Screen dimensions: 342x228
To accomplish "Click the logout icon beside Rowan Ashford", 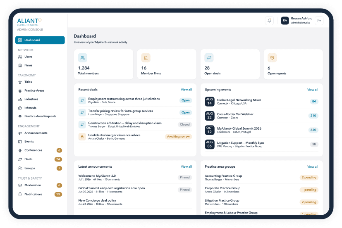I will click(319, 21).
